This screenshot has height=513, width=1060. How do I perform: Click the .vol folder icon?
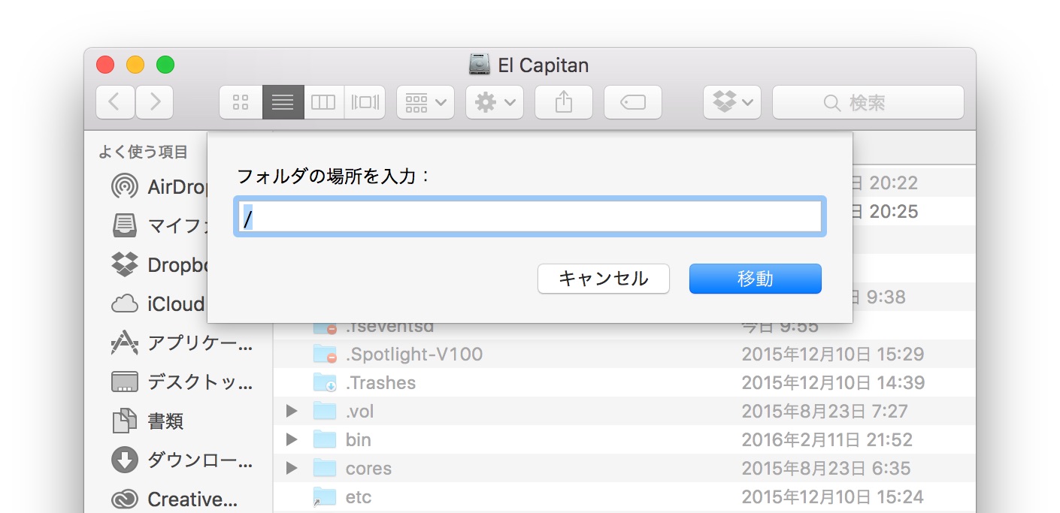click(x=325, y=411)
